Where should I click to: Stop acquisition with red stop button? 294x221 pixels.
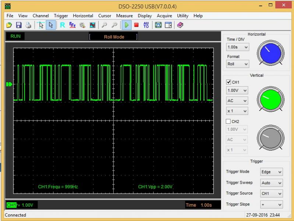tap(136, 25)
